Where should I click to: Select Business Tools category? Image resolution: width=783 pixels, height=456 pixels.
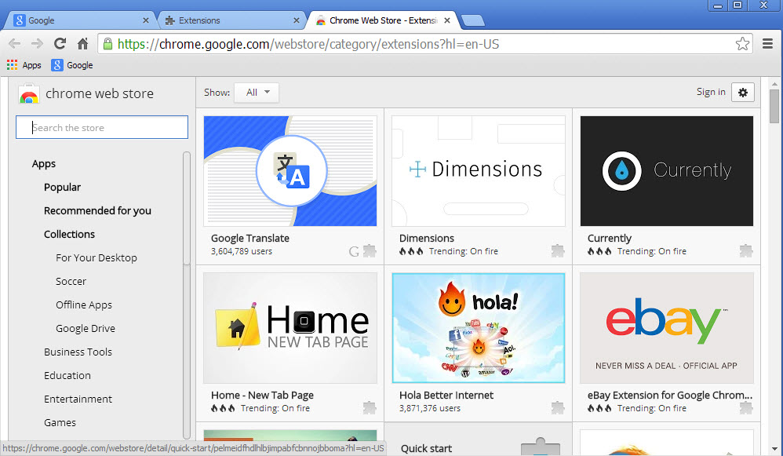[78, 352]
